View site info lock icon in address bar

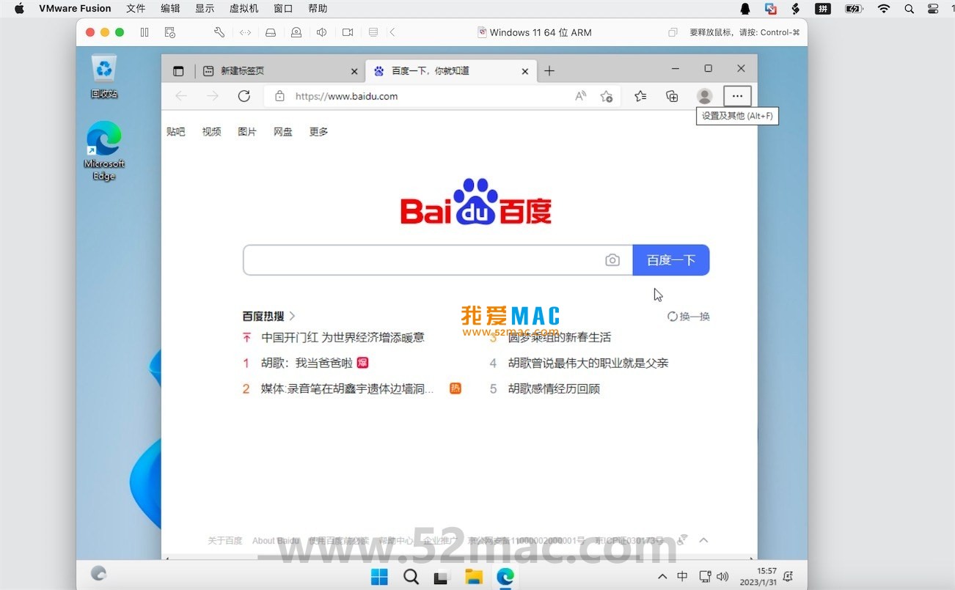[279, 96]
